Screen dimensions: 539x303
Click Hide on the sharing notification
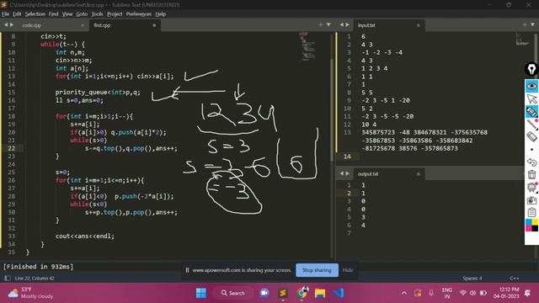click(x=348, y=270)
